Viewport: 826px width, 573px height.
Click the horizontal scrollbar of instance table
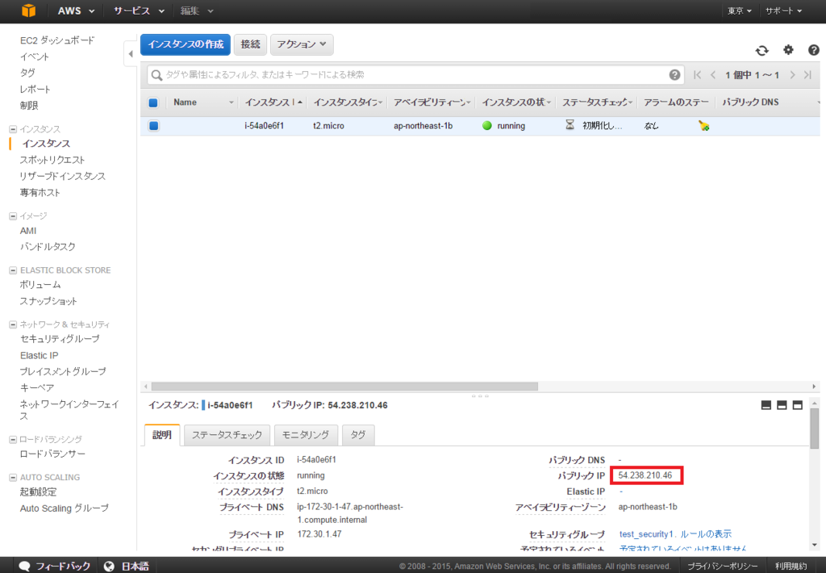[x=344, y=387]
